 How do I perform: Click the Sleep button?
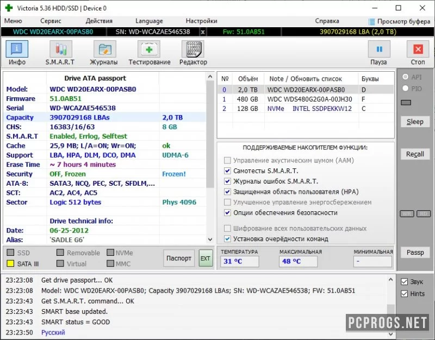[415, 122]
